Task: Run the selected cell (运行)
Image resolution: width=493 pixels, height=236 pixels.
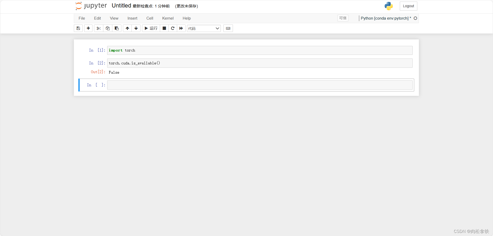Action: (151, 28)
